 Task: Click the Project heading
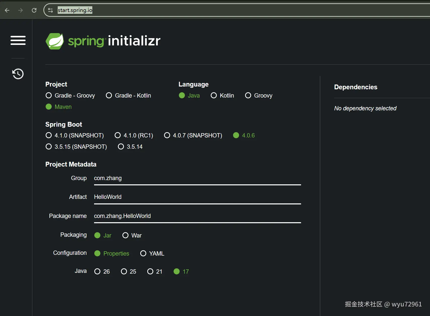(56, 84)
